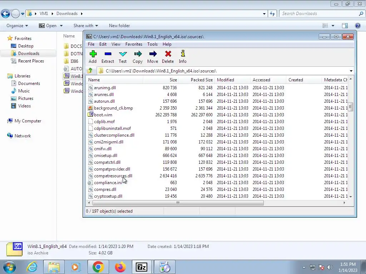
Task: Open the recent pages dropdown arrow
Action: coord(23,14)
